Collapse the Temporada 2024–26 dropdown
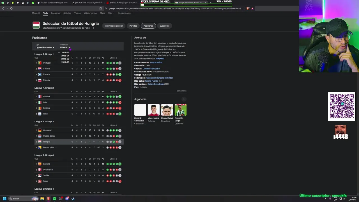 click(65, 47)
